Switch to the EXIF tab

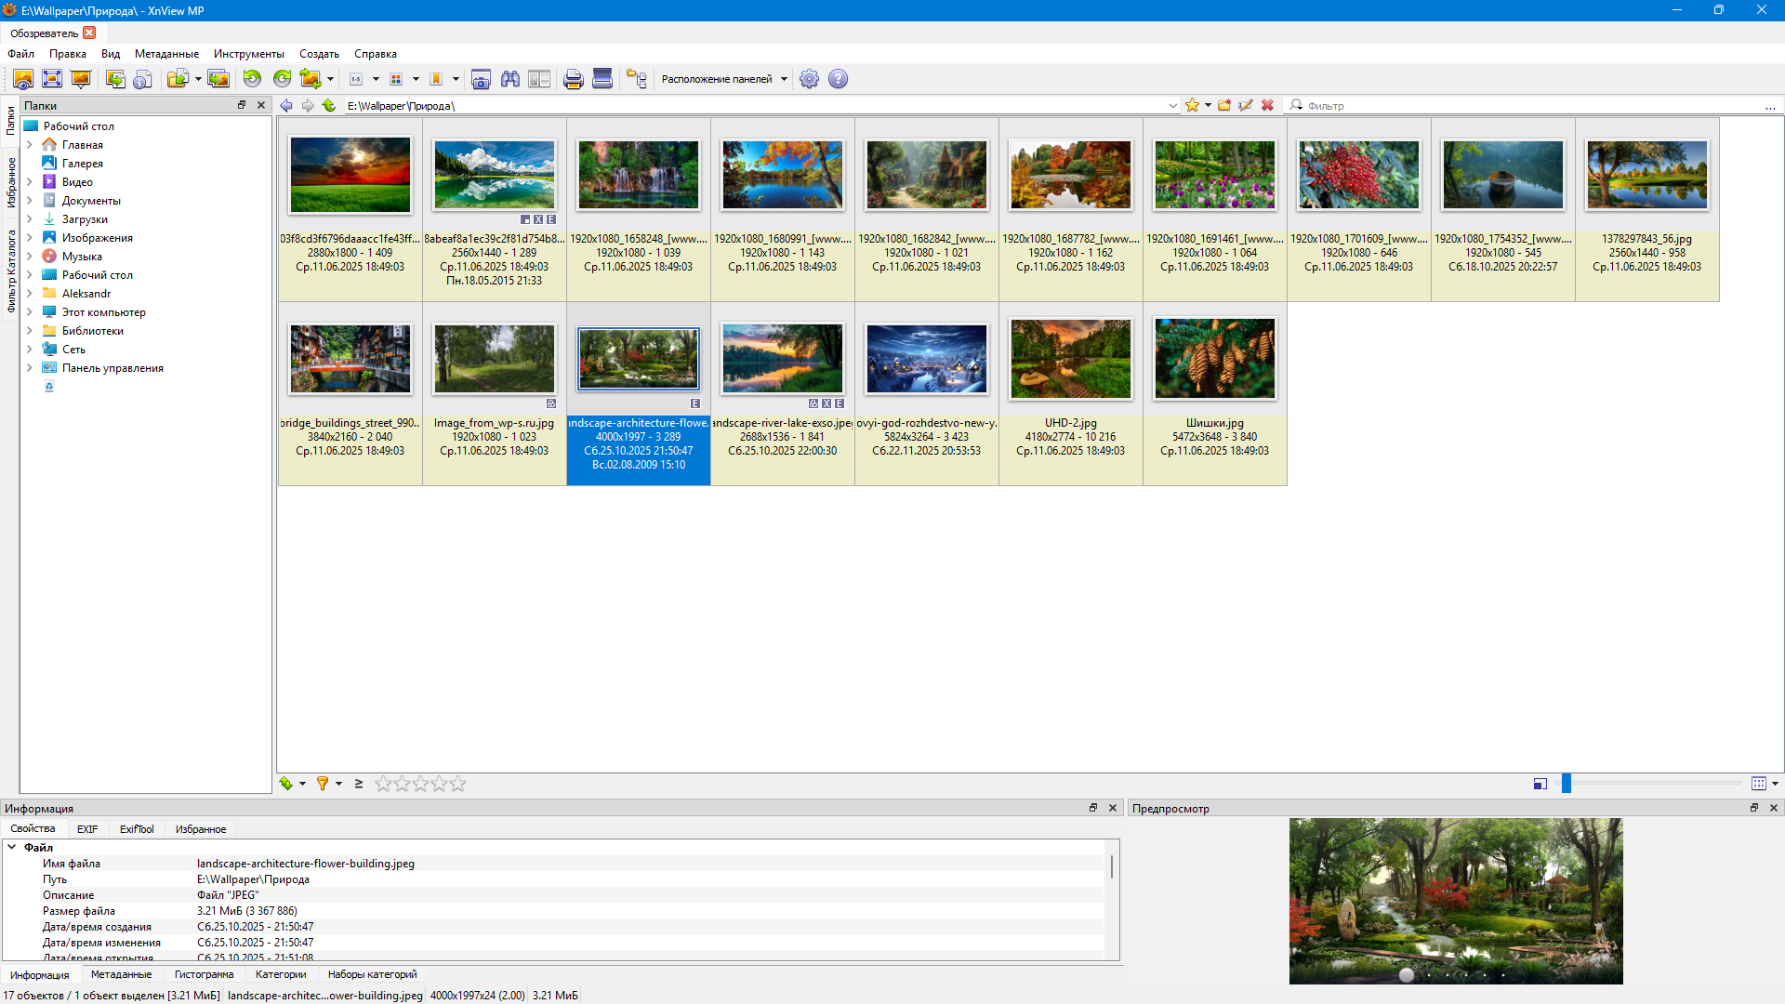[87, 829]
